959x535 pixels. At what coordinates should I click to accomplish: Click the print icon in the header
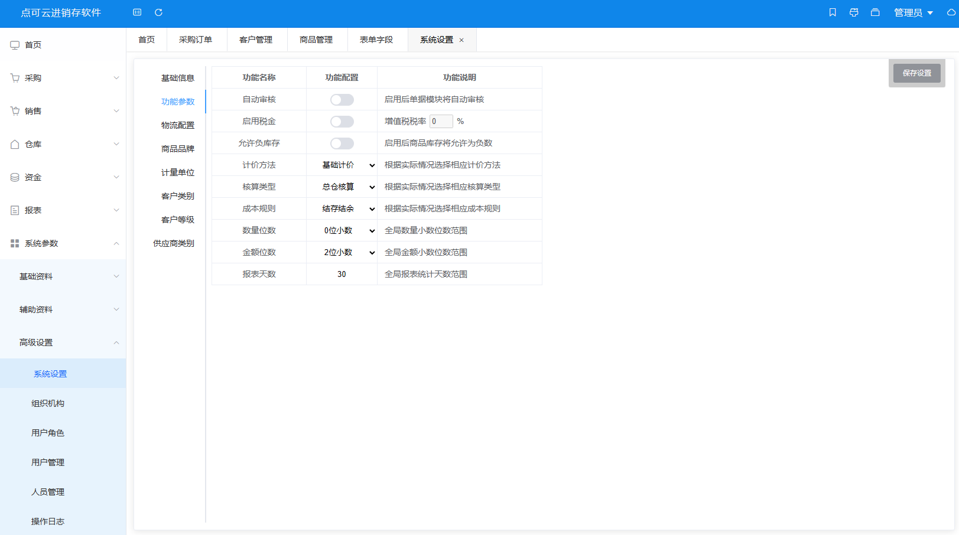854,12
